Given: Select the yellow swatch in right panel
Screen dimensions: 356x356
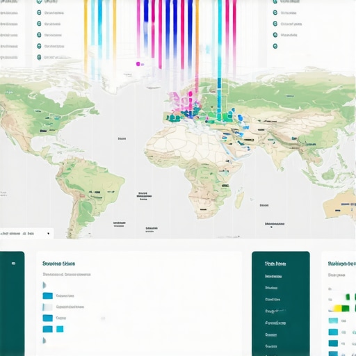Looking at the screenshot, I should pyautogui.click(x=337, y=308).
